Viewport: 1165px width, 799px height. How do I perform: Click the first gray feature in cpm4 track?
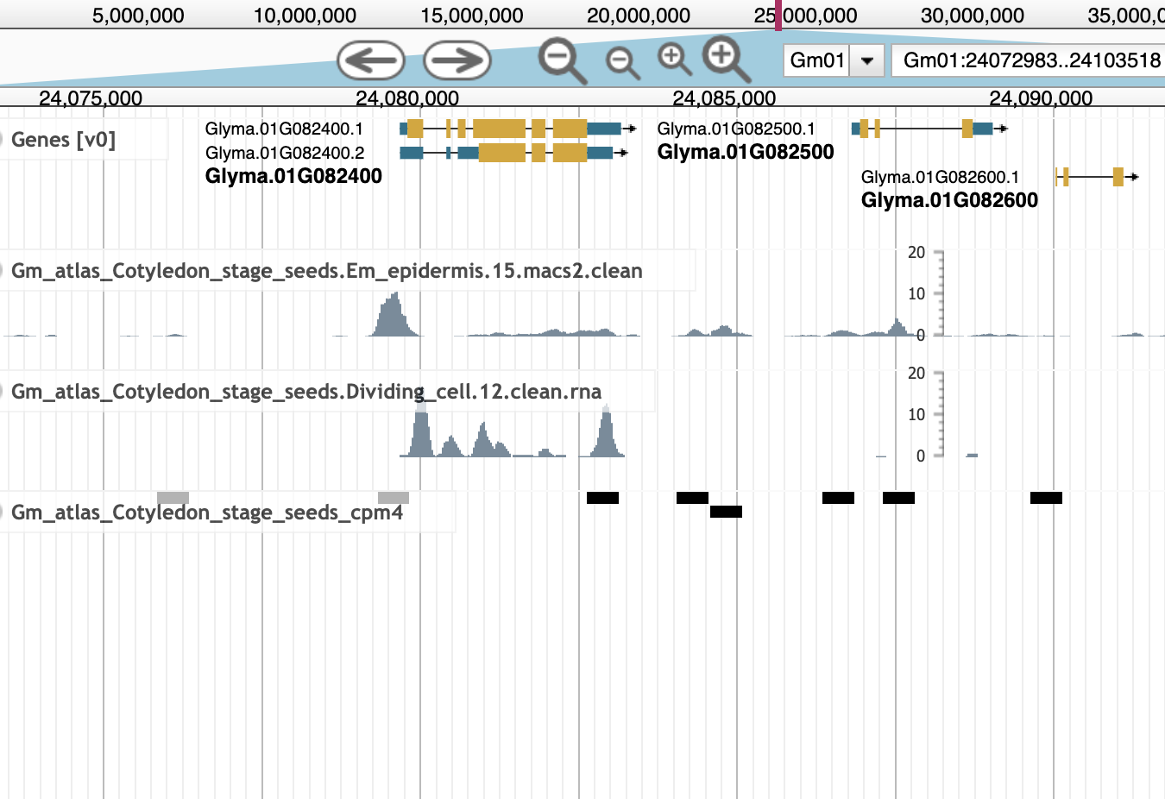[173, 498]
